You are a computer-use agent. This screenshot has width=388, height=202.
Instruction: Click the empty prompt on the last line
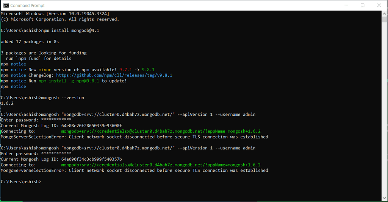21,182
